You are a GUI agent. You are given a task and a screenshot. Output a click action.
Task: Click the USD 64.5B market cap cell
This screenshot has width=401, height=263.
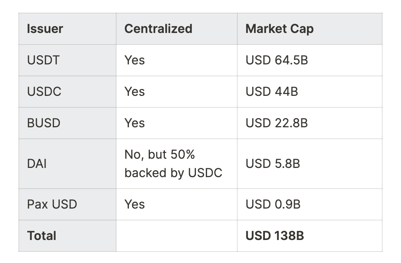[277, 60]
